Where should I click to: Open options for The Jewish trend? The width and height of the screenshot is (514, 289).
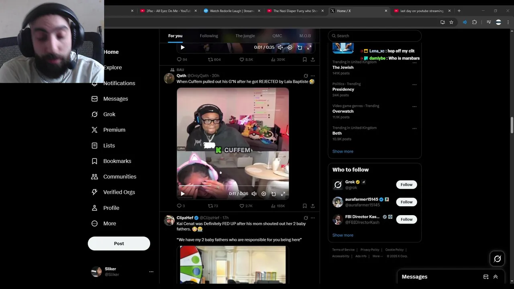(414, 63)
